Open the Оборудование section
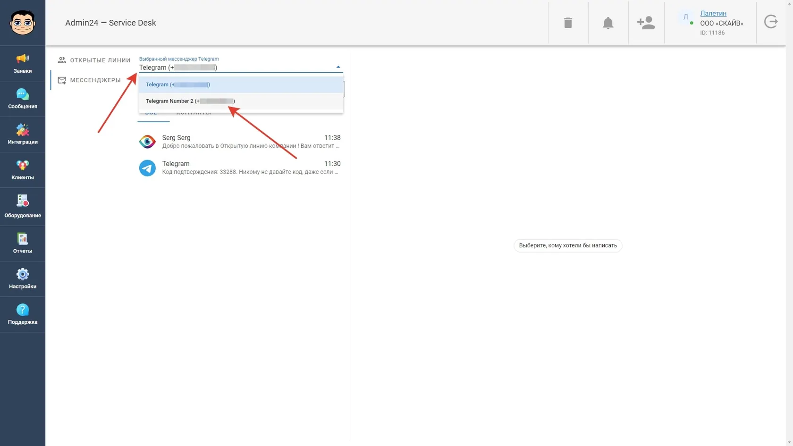The height and width of the screenshot is (446, 793). tap(23, 207)
